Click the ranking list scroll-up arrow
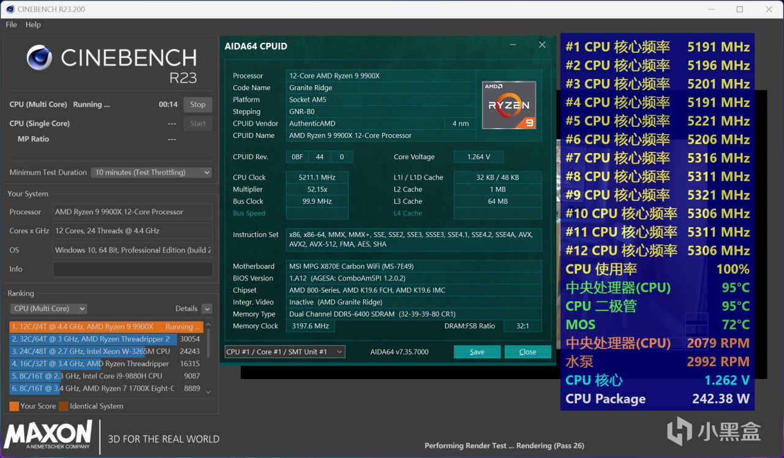784x458 pixels. coord(208,325)
